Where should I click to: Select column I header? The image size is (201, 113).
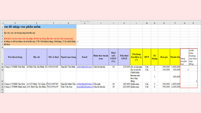101,23
